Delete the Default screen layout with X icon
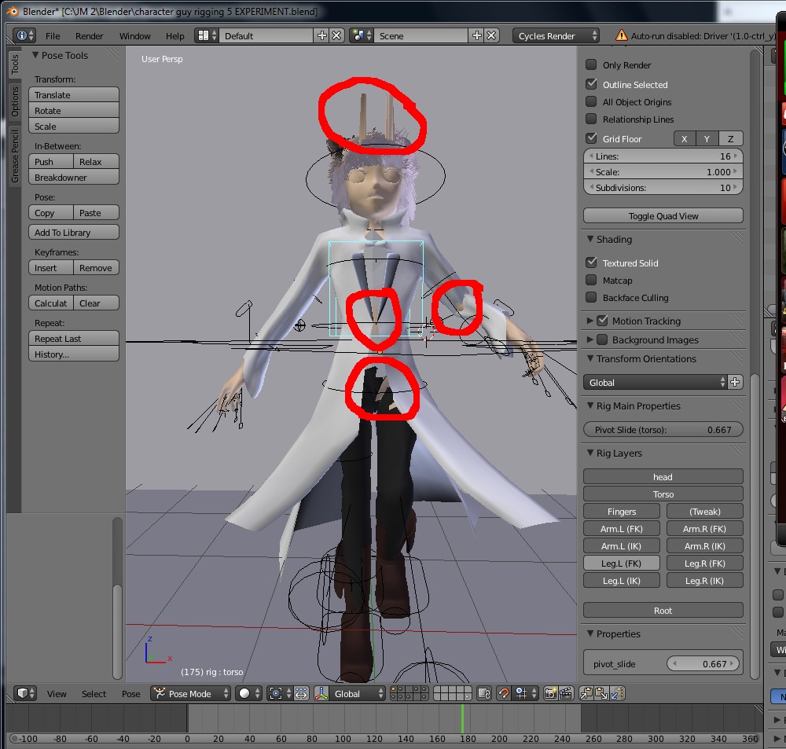 pos(336,35)
